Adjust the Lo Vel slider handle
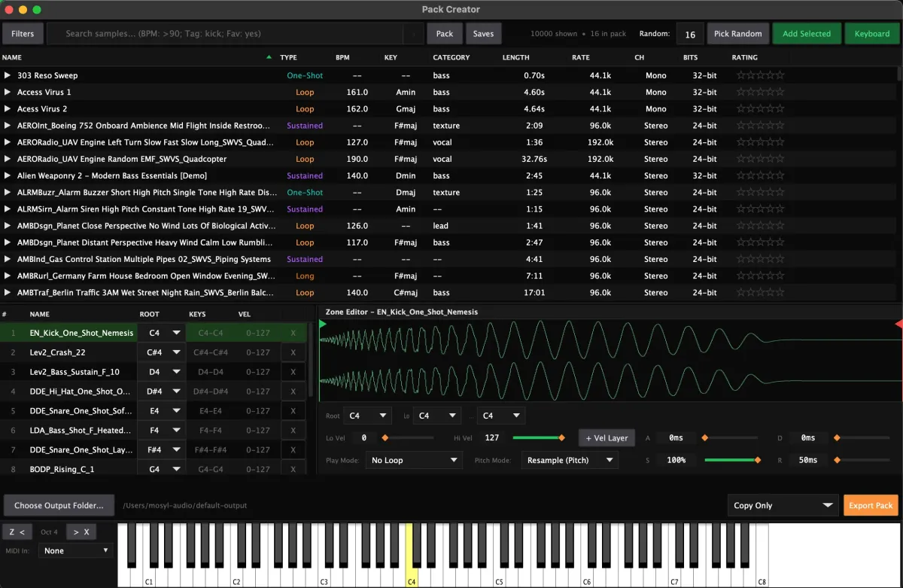 pos(385,437)
